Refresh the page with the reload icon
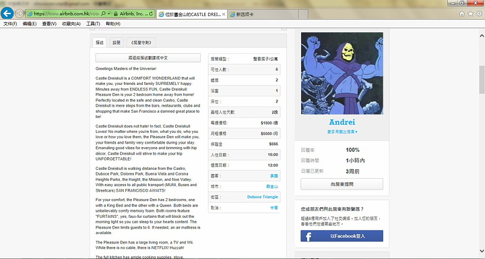 (151, 13)
